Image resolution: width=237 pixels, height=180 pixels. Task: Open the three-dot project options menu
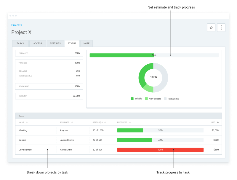click(221, 27)
